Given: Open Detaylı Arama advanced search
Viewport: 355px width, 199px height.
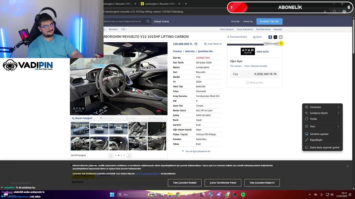Looking at the screenshot, I should [x=161, y=21].
